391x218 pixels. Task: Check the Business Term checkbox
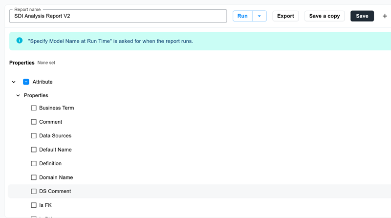pyautogui.click(x=34, y=108)
